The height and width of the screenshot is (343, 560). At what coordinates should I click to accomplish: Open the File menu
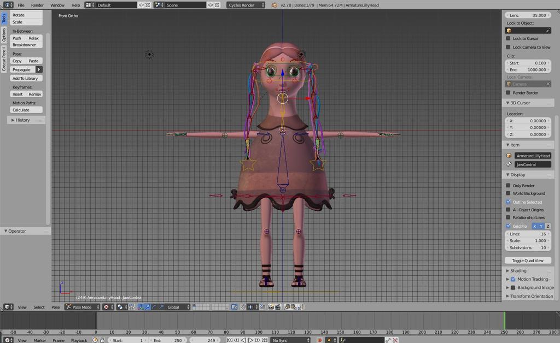point(21,5)
